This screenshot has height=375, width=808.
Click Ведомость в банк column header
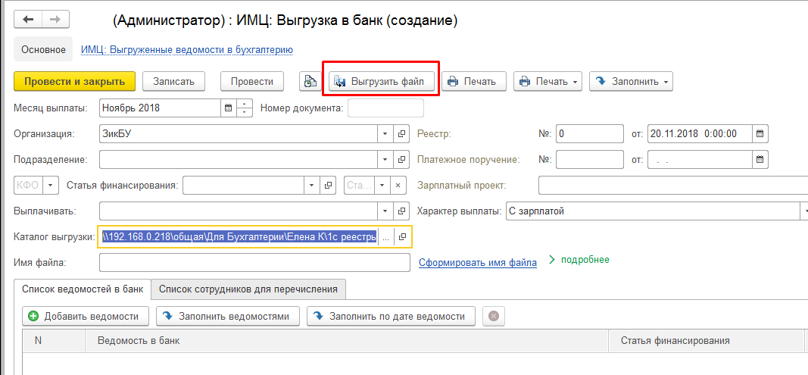point(346,341)
